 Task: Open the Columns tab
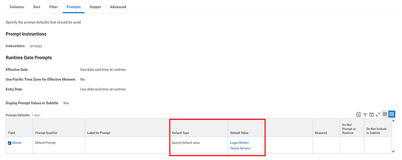(17, 7)
